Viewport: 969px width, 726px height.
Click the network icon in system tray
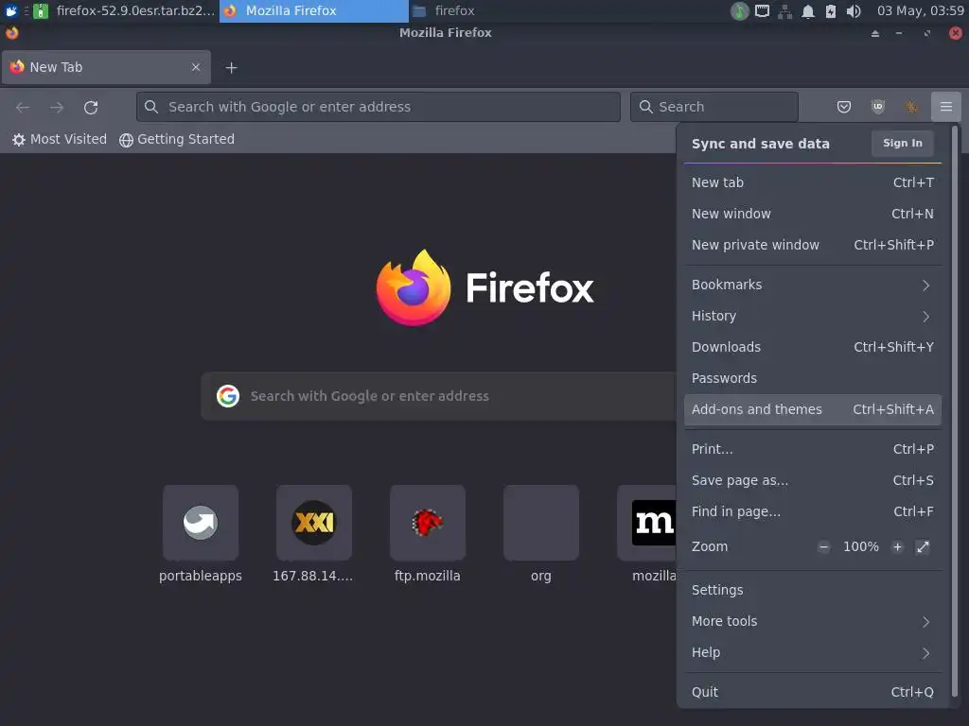[x=784, y=11]
